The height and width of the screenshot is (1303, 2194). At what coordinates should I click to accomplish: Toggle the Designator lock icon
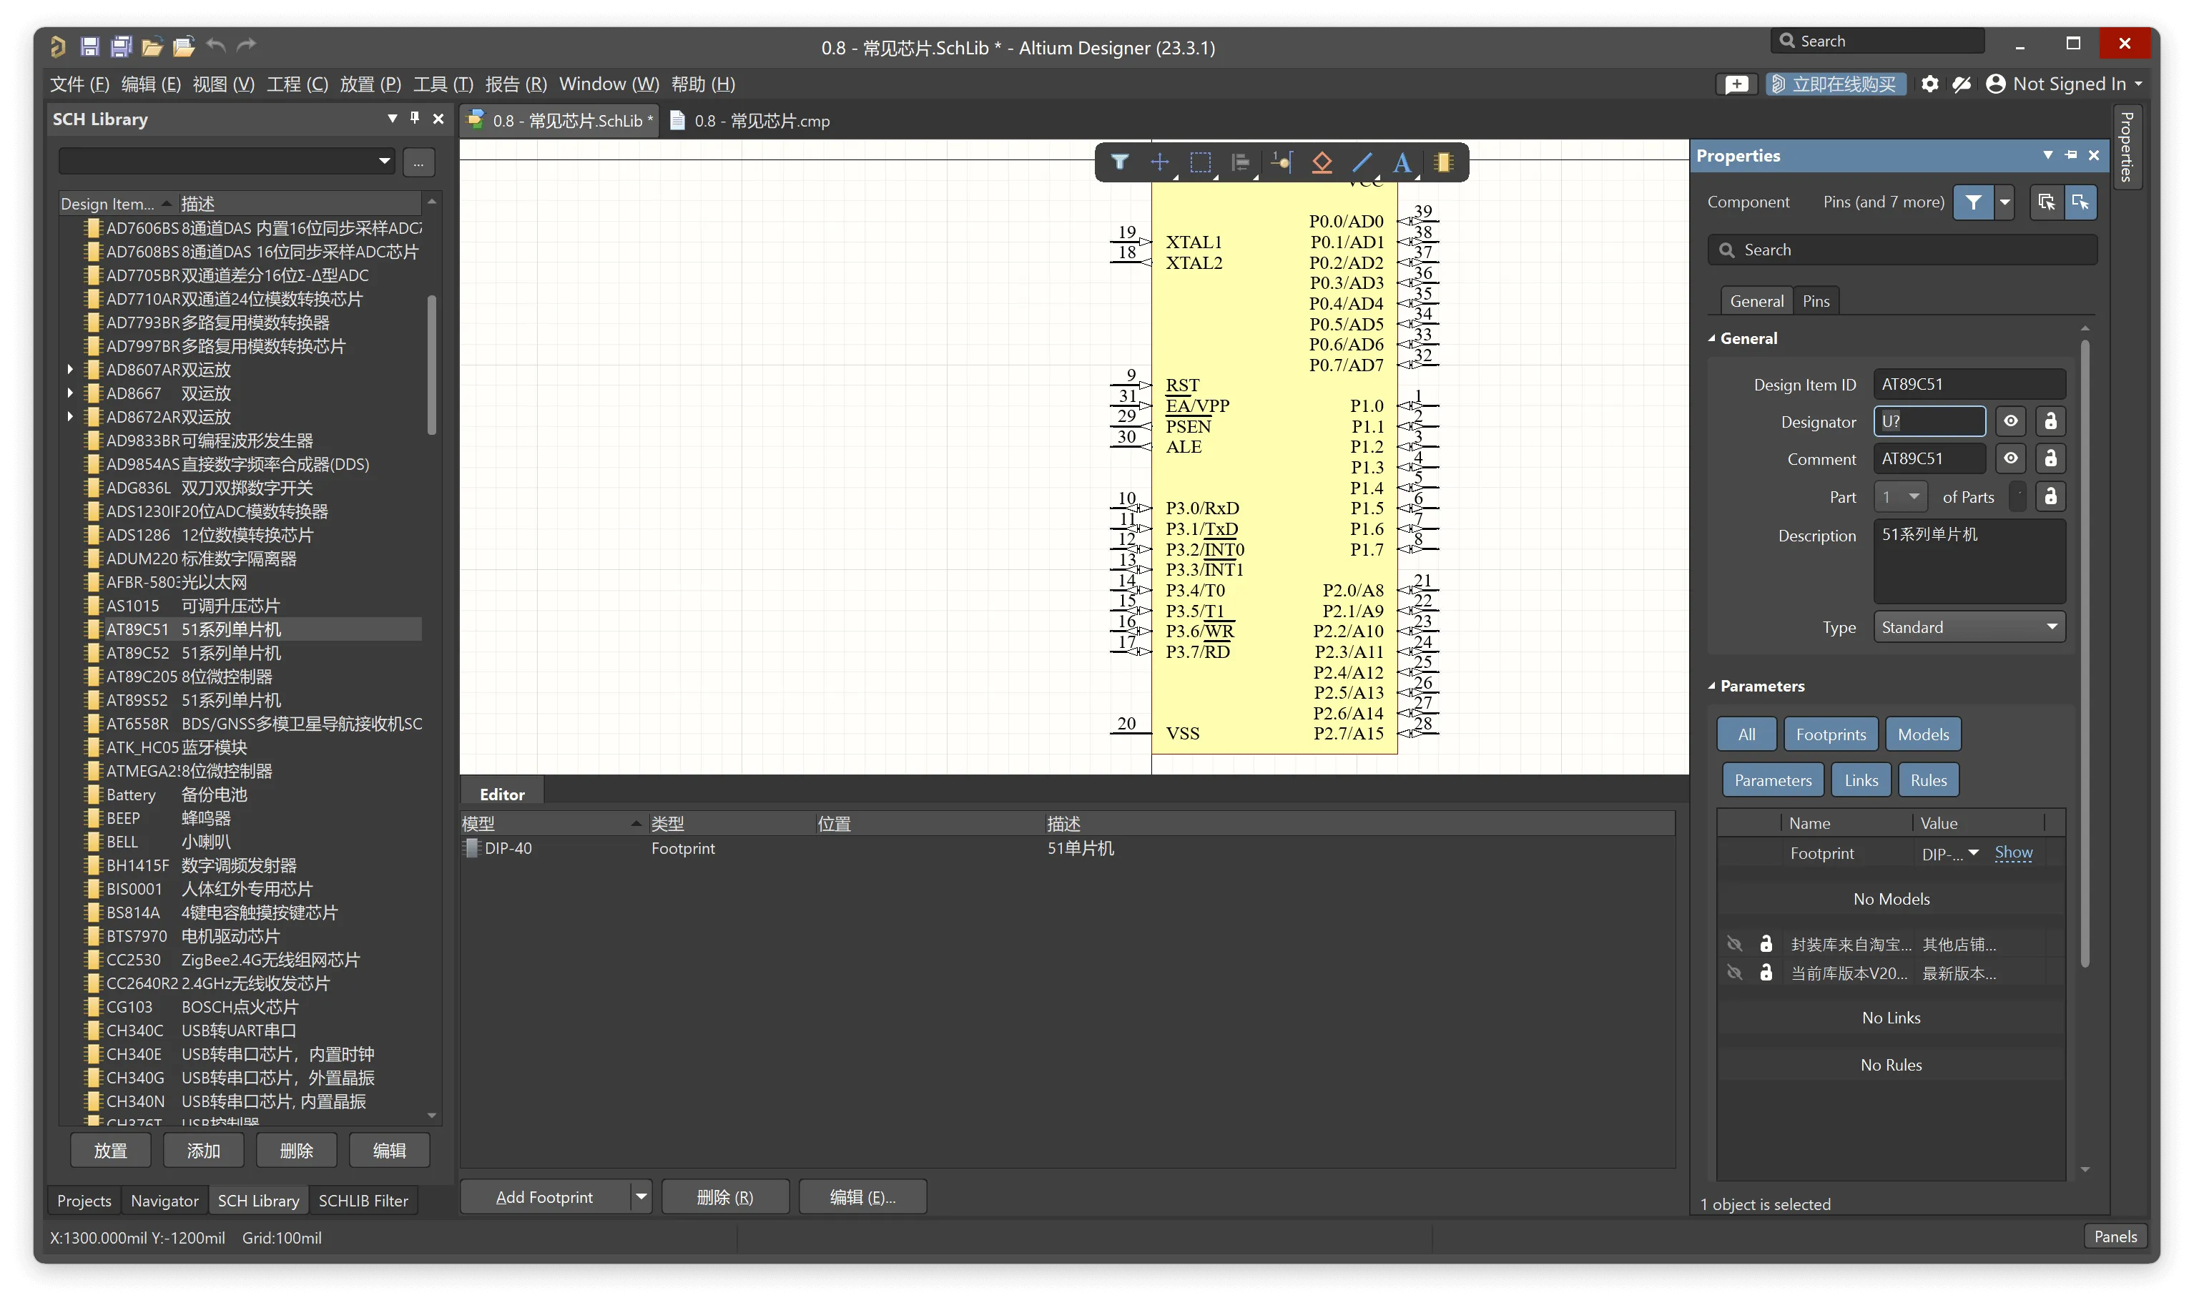click(2050, 421)
